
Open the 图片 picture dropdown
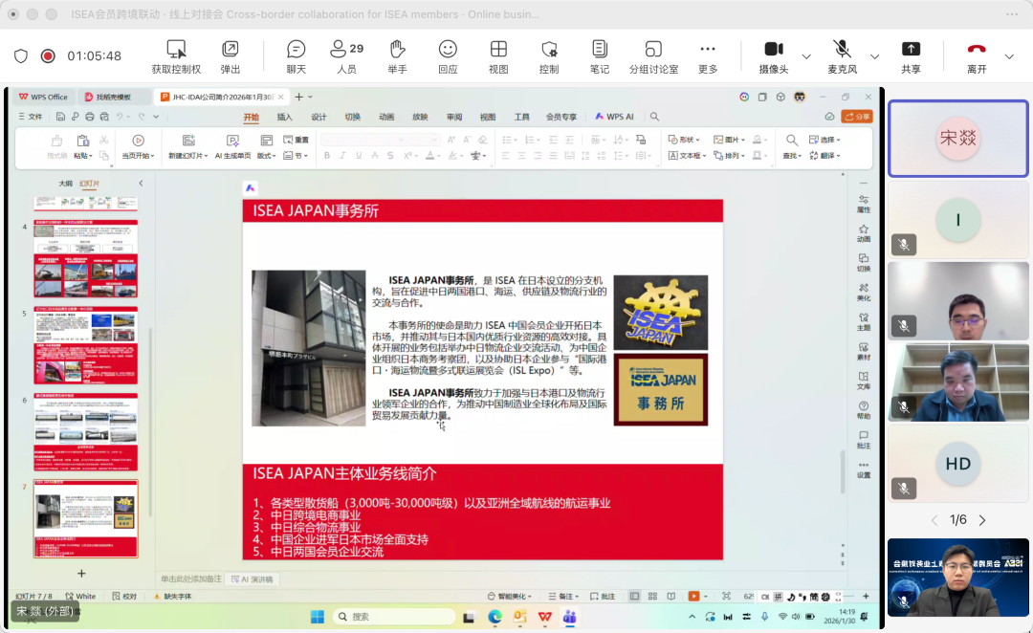(729, 140)
